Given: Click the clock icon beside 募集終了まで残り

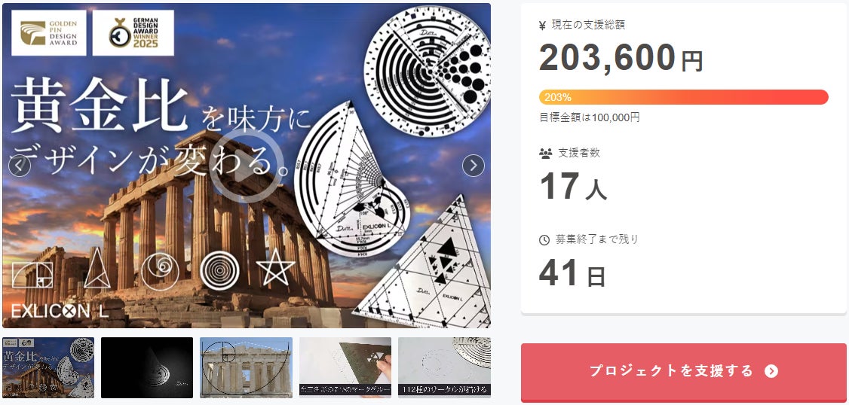Looking at the screenshot, I should point(544,240).
